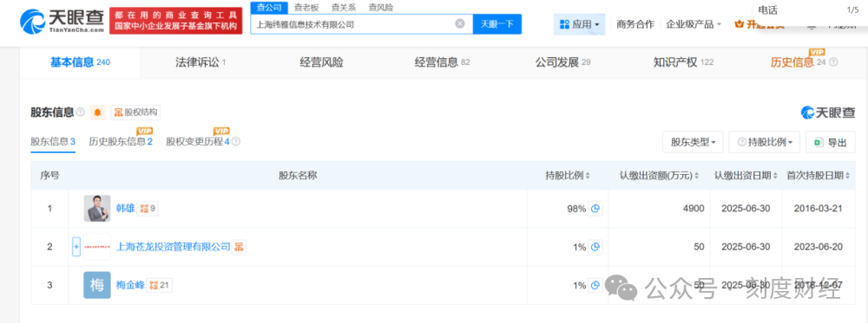The height and width of the screenshot is (323, 868).
Task: Select 股东信息 3 sub-tab
Action: click(53, 142)
